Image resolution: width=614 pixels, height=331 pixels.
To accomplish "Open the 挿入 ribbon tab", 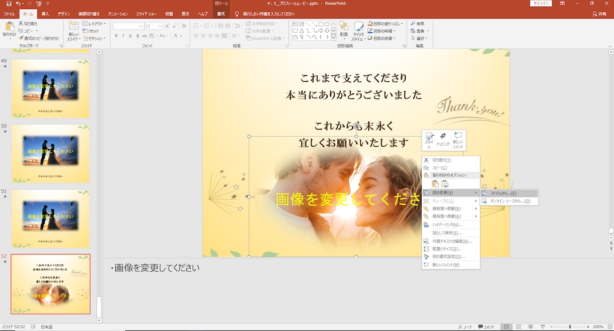I will point(45,14).
